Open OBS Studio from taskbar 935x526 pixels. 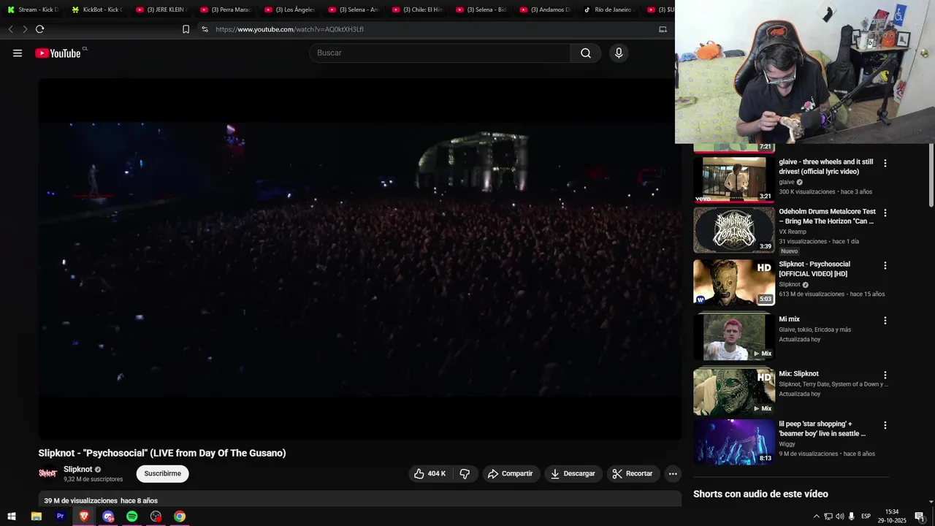[156, 517]
